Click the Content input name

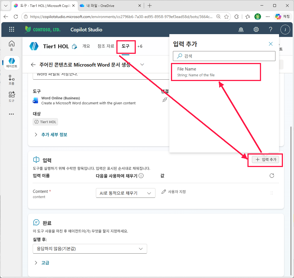click(40, 191)
